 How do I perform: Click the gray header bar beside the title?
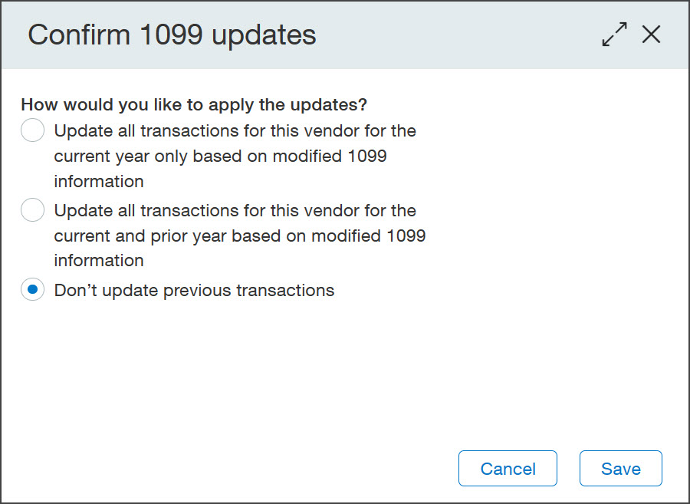coord(458,35)
